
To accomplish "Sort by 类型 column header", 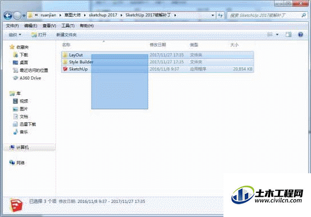I will (194, 45).
